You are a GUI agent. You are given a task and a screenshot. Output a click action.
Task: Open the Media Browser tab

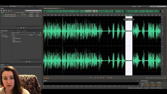coord(4,31)
